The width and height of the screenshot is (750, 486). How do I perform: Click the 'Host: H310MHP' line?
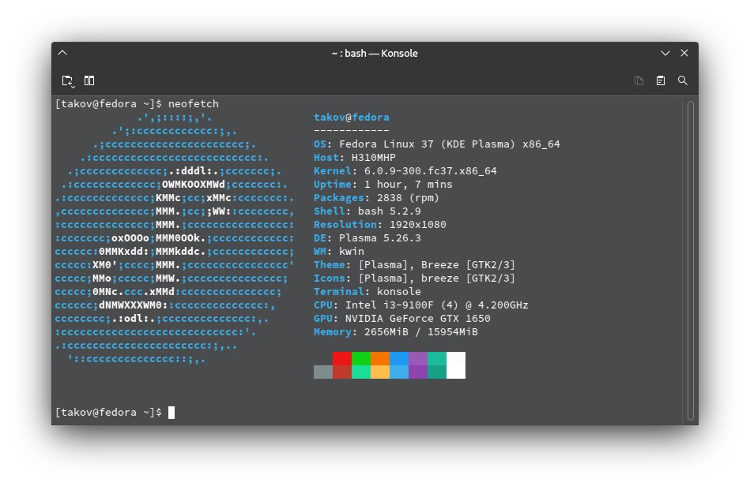click(354, 157)
